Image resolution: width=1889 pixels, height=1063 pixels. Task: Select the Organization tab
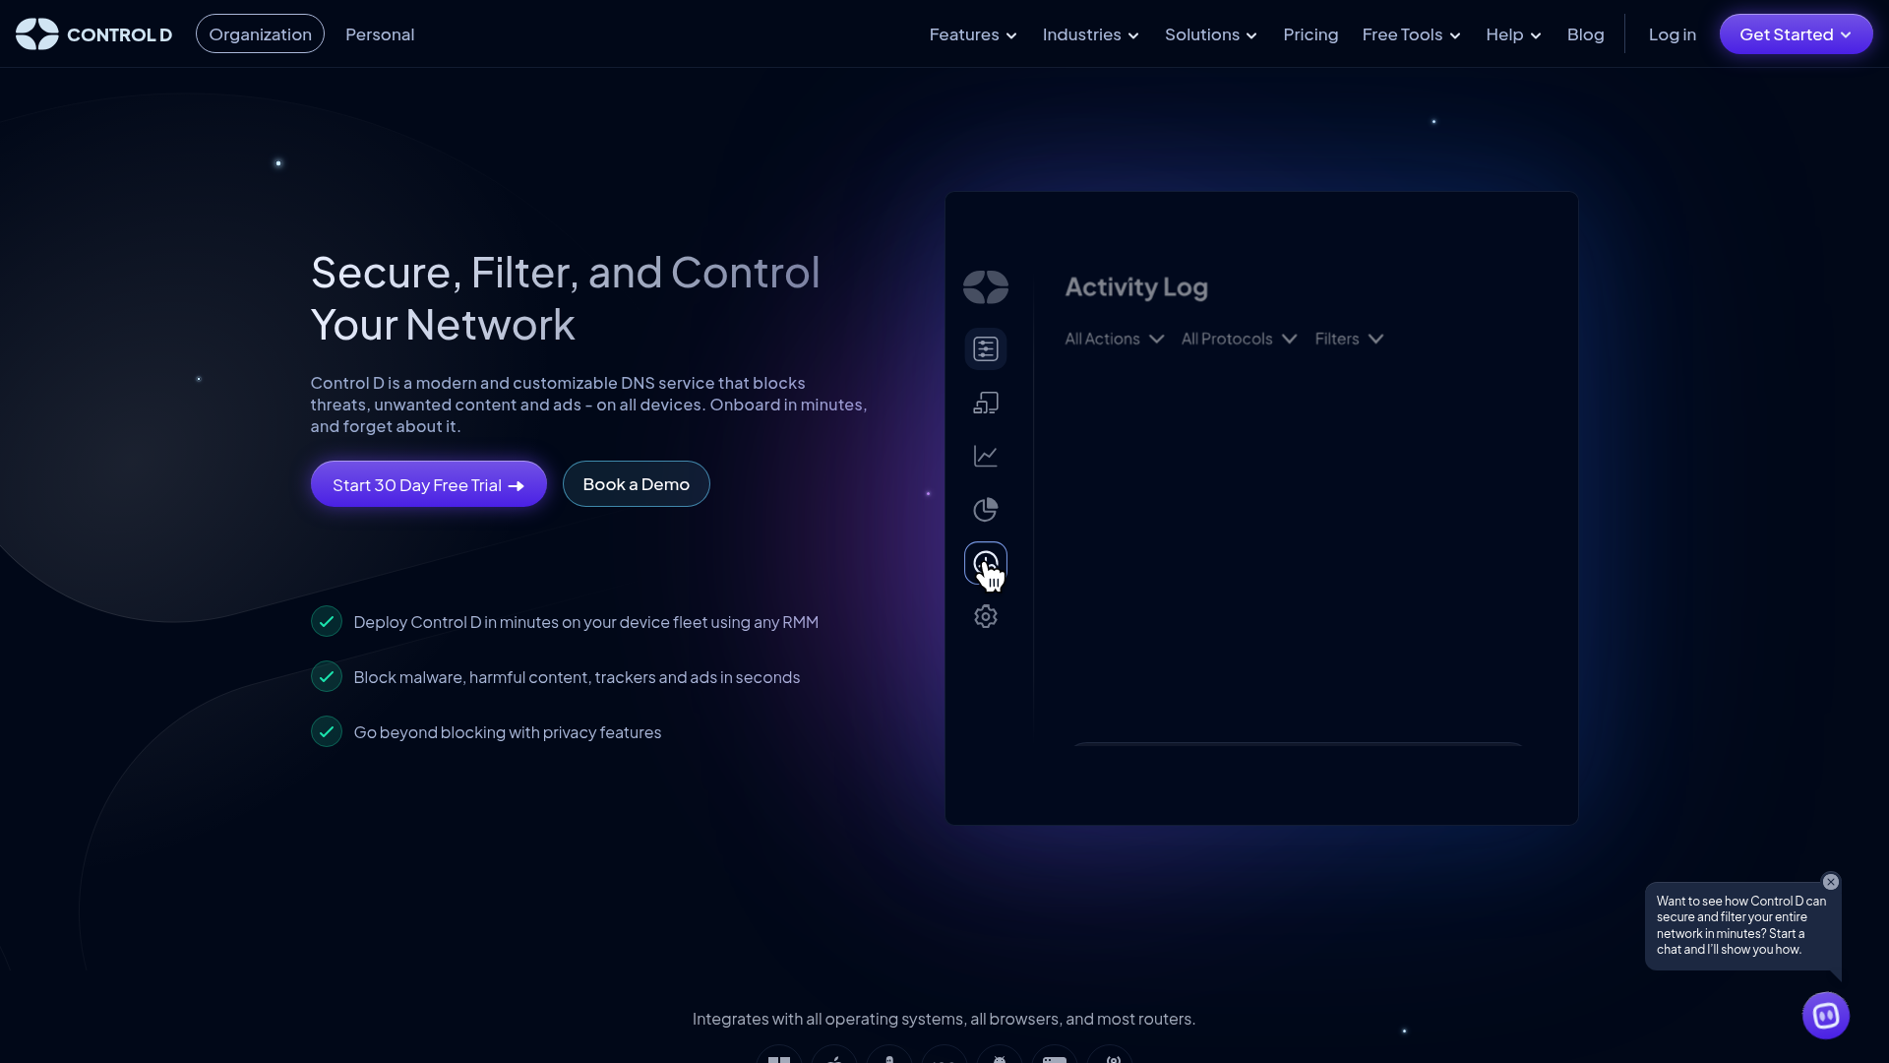pos(260,33)
